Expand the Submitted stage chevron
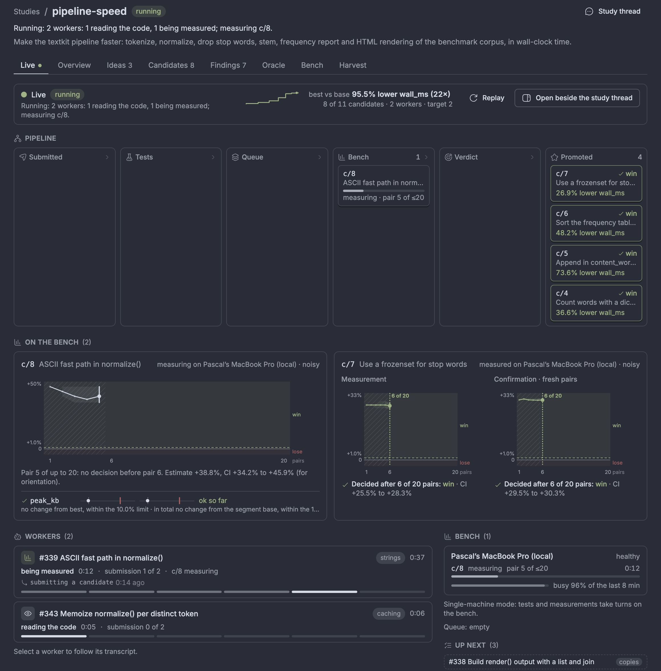Screen dimensions: 661x671 (x=107, y=157)
